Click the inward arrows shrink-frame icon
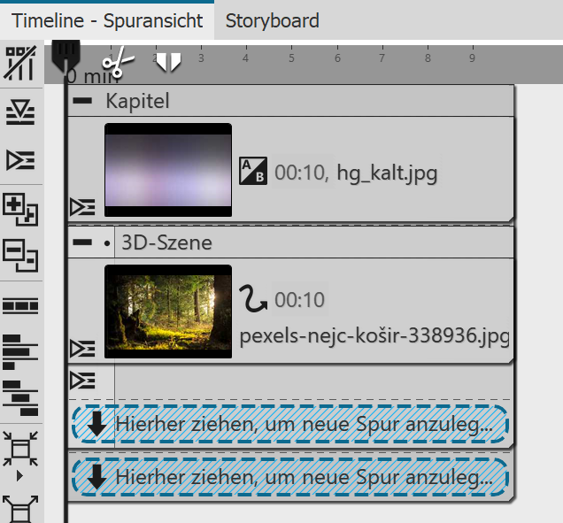The width and height of the screenshot is (563, 523). [x=20, y=446]
